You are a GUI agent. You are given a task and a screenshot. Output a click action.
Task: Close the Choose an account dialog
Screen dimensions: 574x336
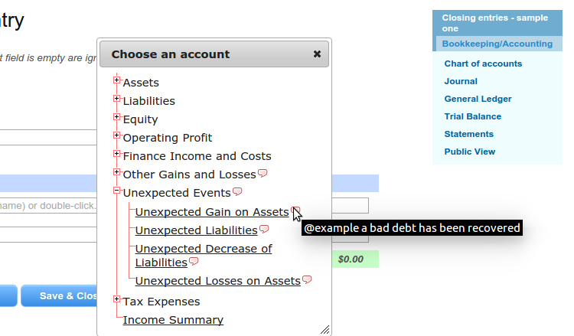click(x=317, y=54)
